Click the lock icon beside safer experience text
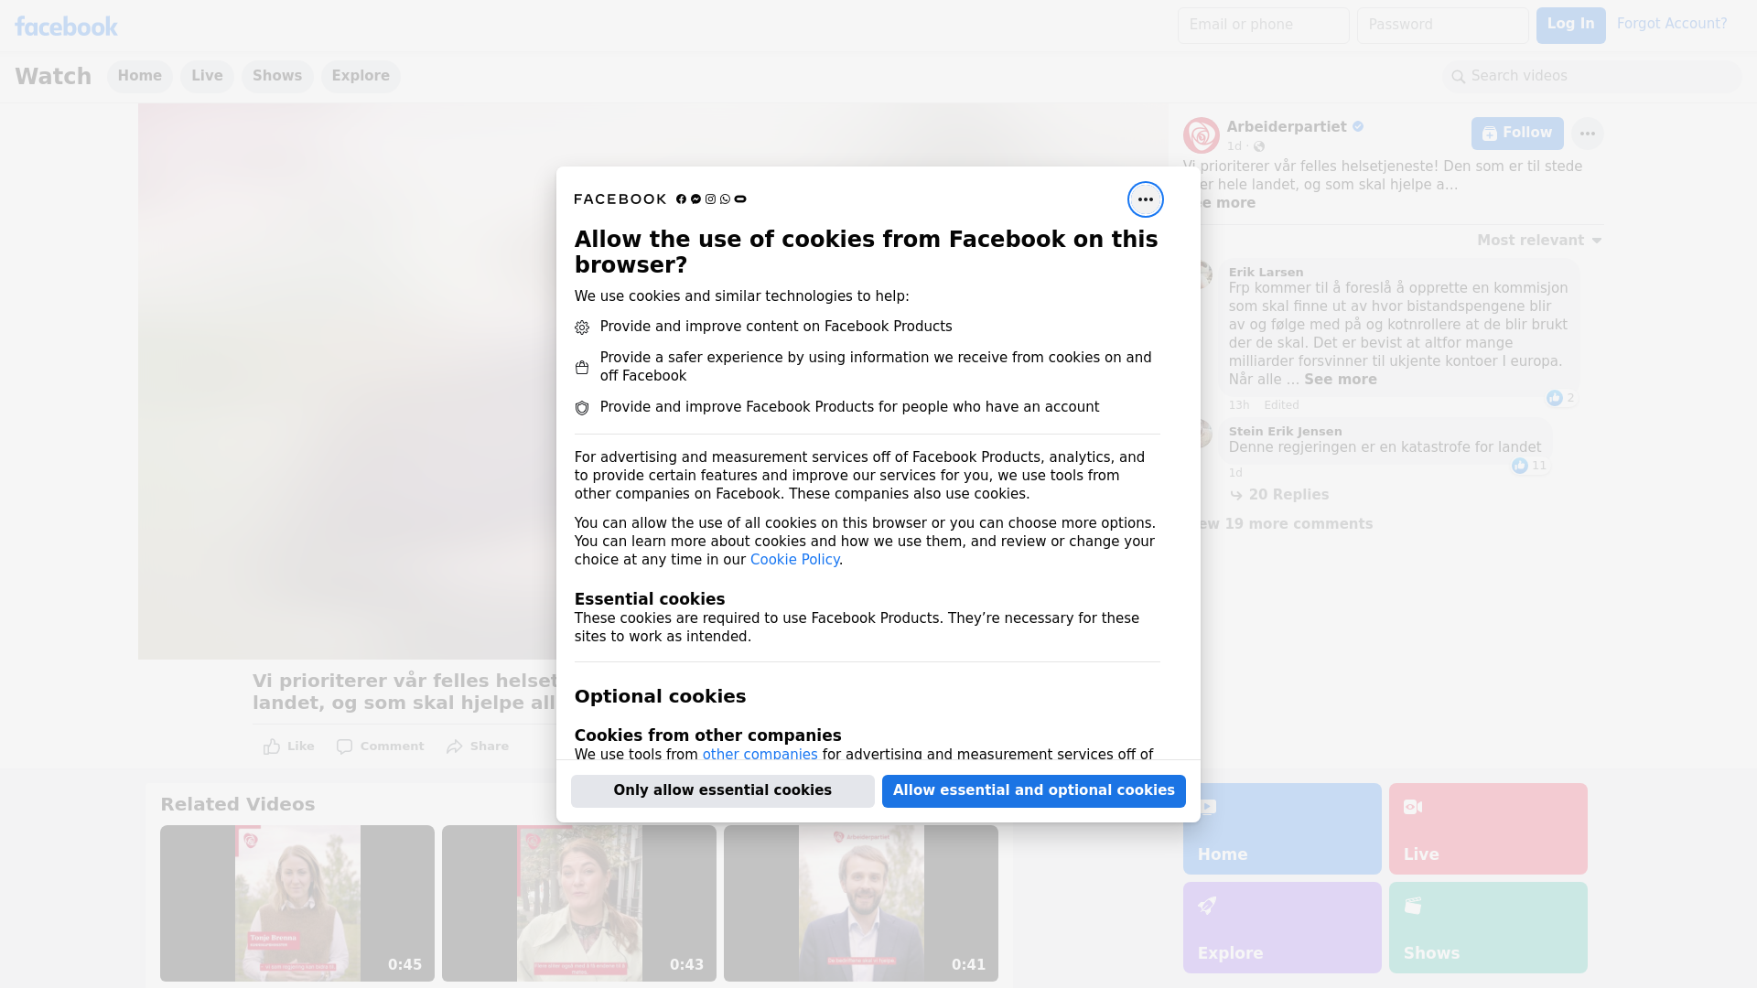Image resolution: width=1757 pixels, height=988 pixels. 582,368
